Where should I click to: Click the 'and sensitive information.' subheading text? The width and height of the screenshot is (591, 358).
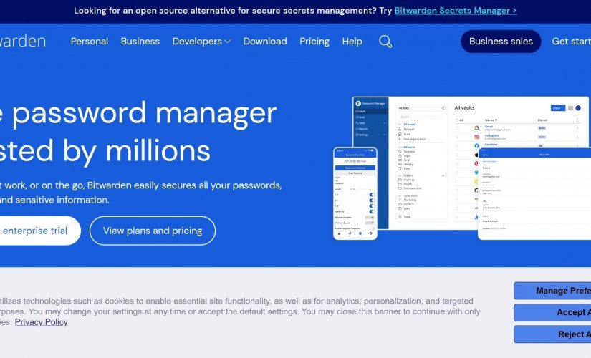54,200
